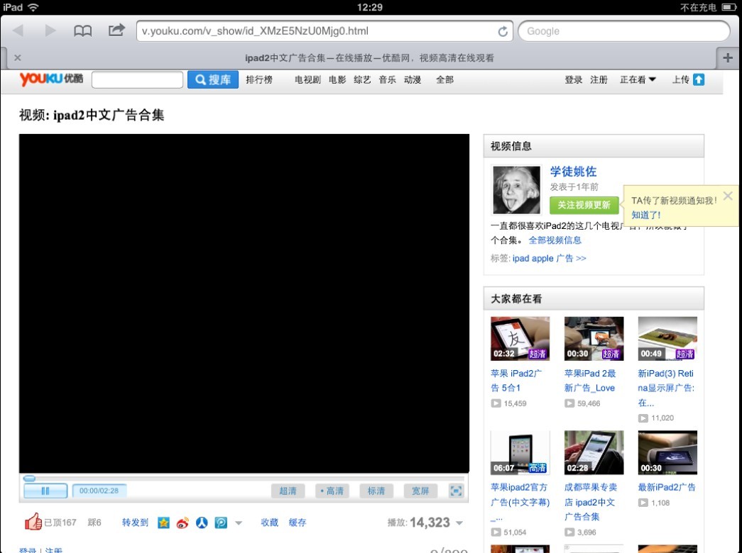Close the ipad2中文广告合集 tab
The height and width of the screenshot is (553, 742).
(18, 57)
